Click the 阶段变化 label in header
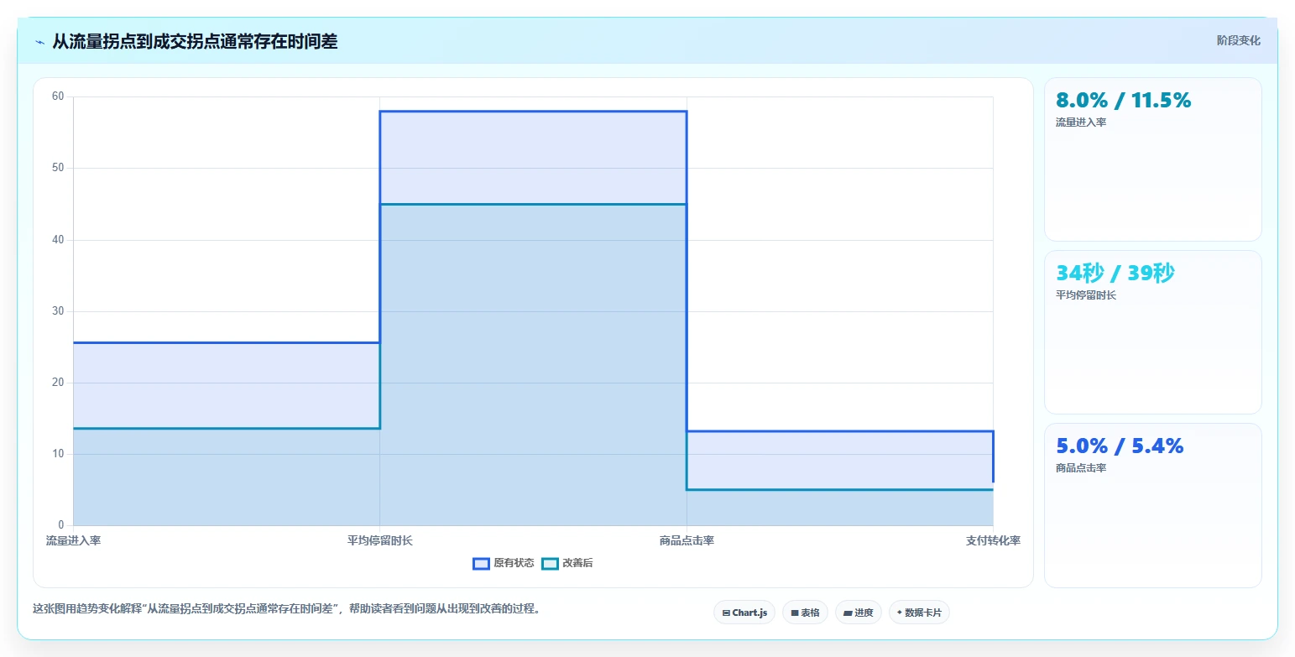 tap(1239, 40)
